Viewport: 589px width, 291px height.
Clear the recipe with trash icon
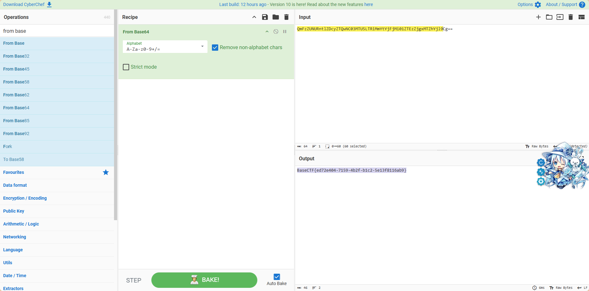click(x=286, y=17)
